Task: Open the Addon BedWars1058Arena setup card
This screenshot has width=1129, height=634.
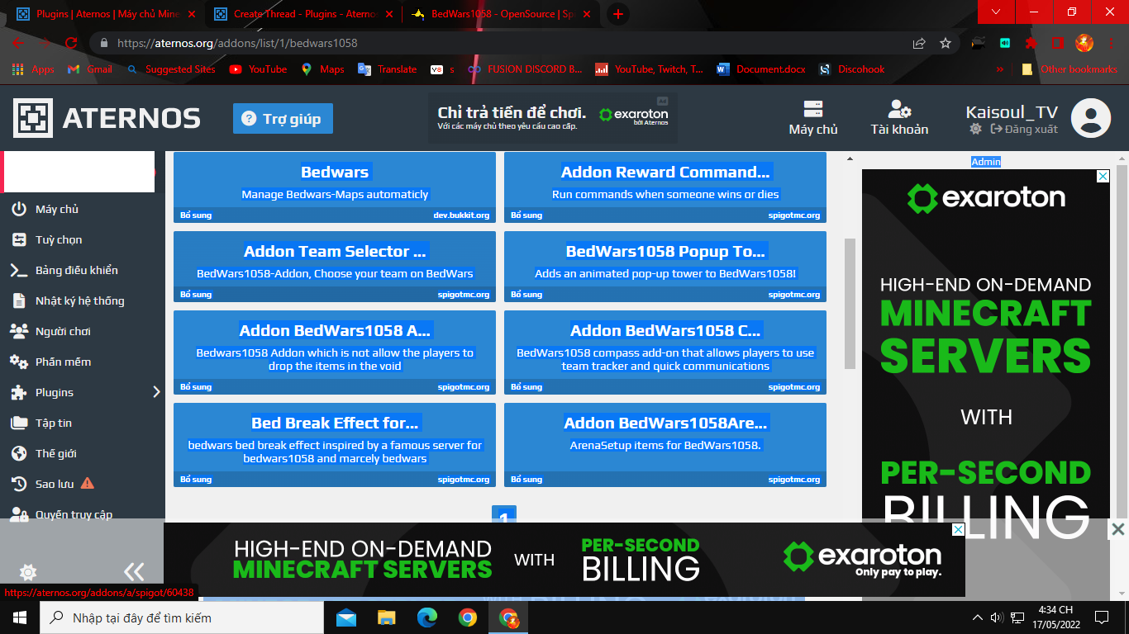Action: pyautogui.click(x=665, y=444)
